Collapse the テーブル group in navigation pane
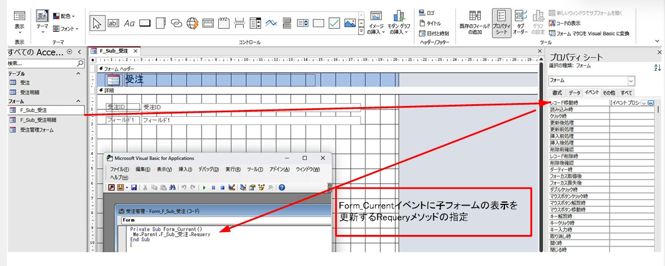Screen dimensions: 665x266 [77, 74]
